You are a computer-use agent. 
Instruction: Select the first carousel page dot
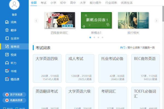pyautogui.click(x=90, y=37)
